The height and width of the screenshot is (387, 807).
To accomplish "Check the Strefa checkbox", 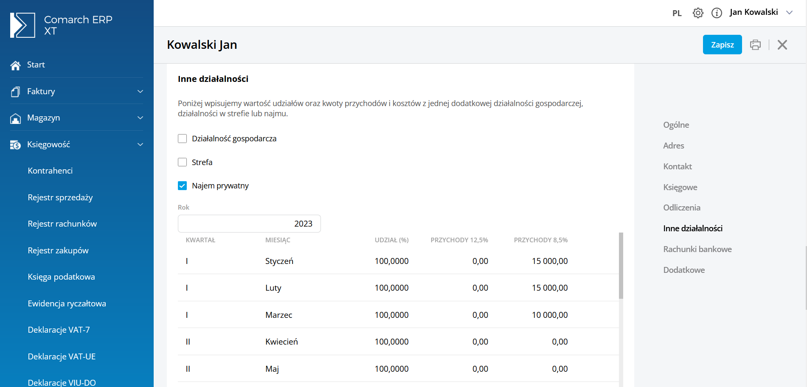I will click(x=183, y=163).
